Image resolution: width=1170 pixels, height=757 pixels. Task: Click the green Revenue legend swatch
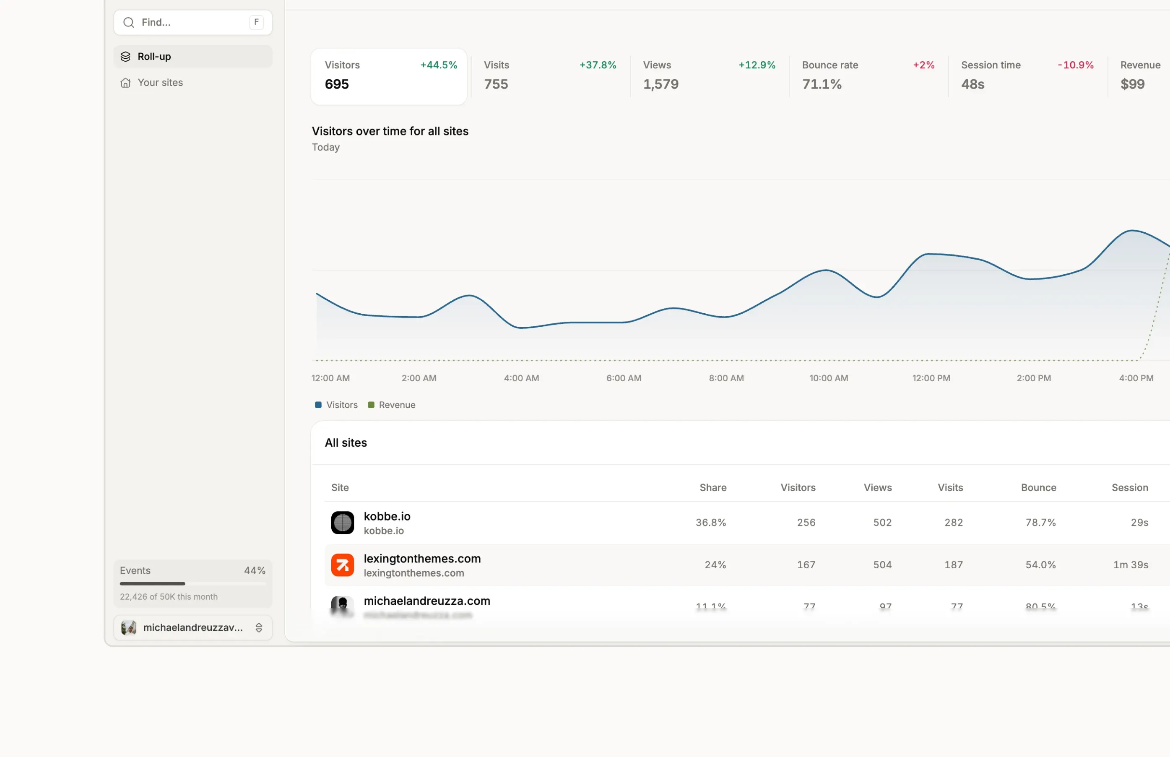(x=372, y=405)
